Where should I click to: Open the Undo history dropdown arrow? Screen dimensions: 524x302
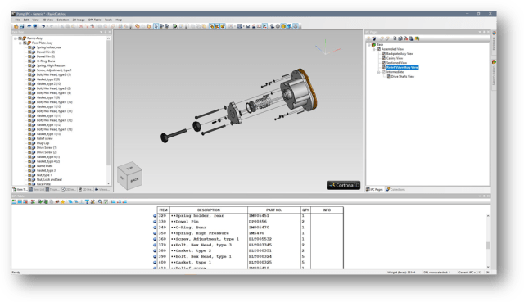click(x=47, y=26)
